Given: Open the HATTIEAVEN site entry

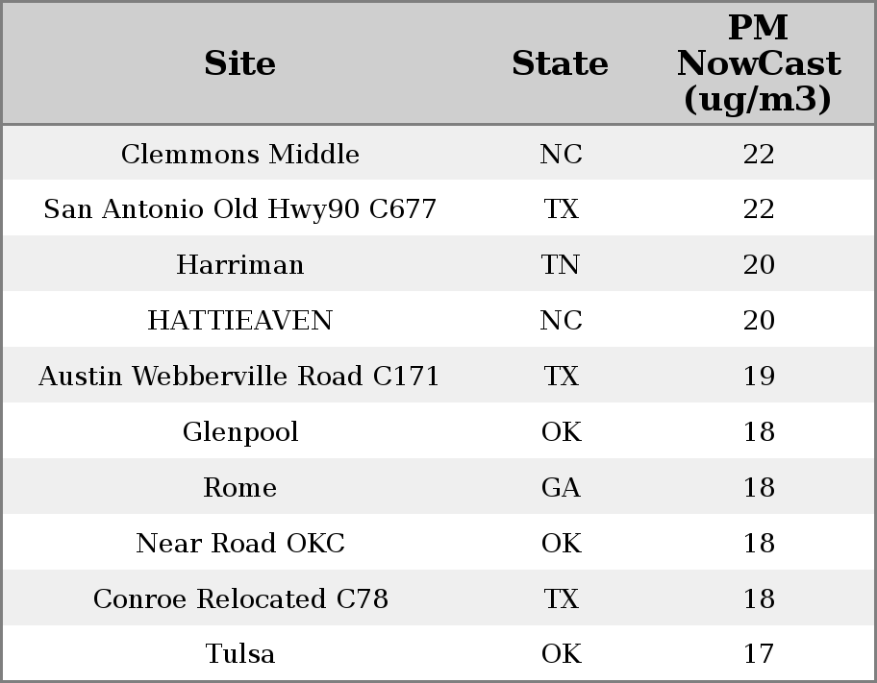Looking at the screenshot, I should point(239,321).
